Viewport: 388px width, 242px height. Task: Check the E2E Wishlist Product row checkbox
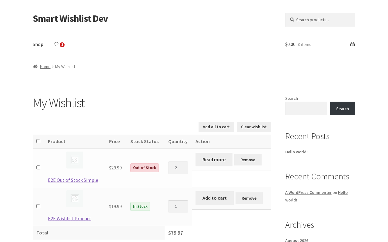[x=38, y=206]
